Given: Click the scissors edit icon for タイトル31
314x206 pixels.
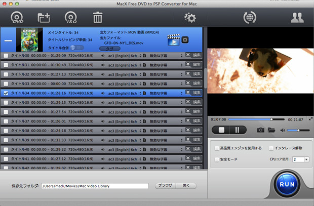Looking at the screenshot, I should [x=187, y=64].
